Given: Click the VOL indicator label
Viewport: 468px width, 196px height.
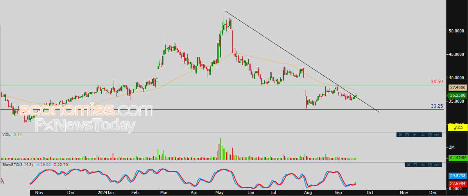Looking at the screenshot, I should [6, 135].
